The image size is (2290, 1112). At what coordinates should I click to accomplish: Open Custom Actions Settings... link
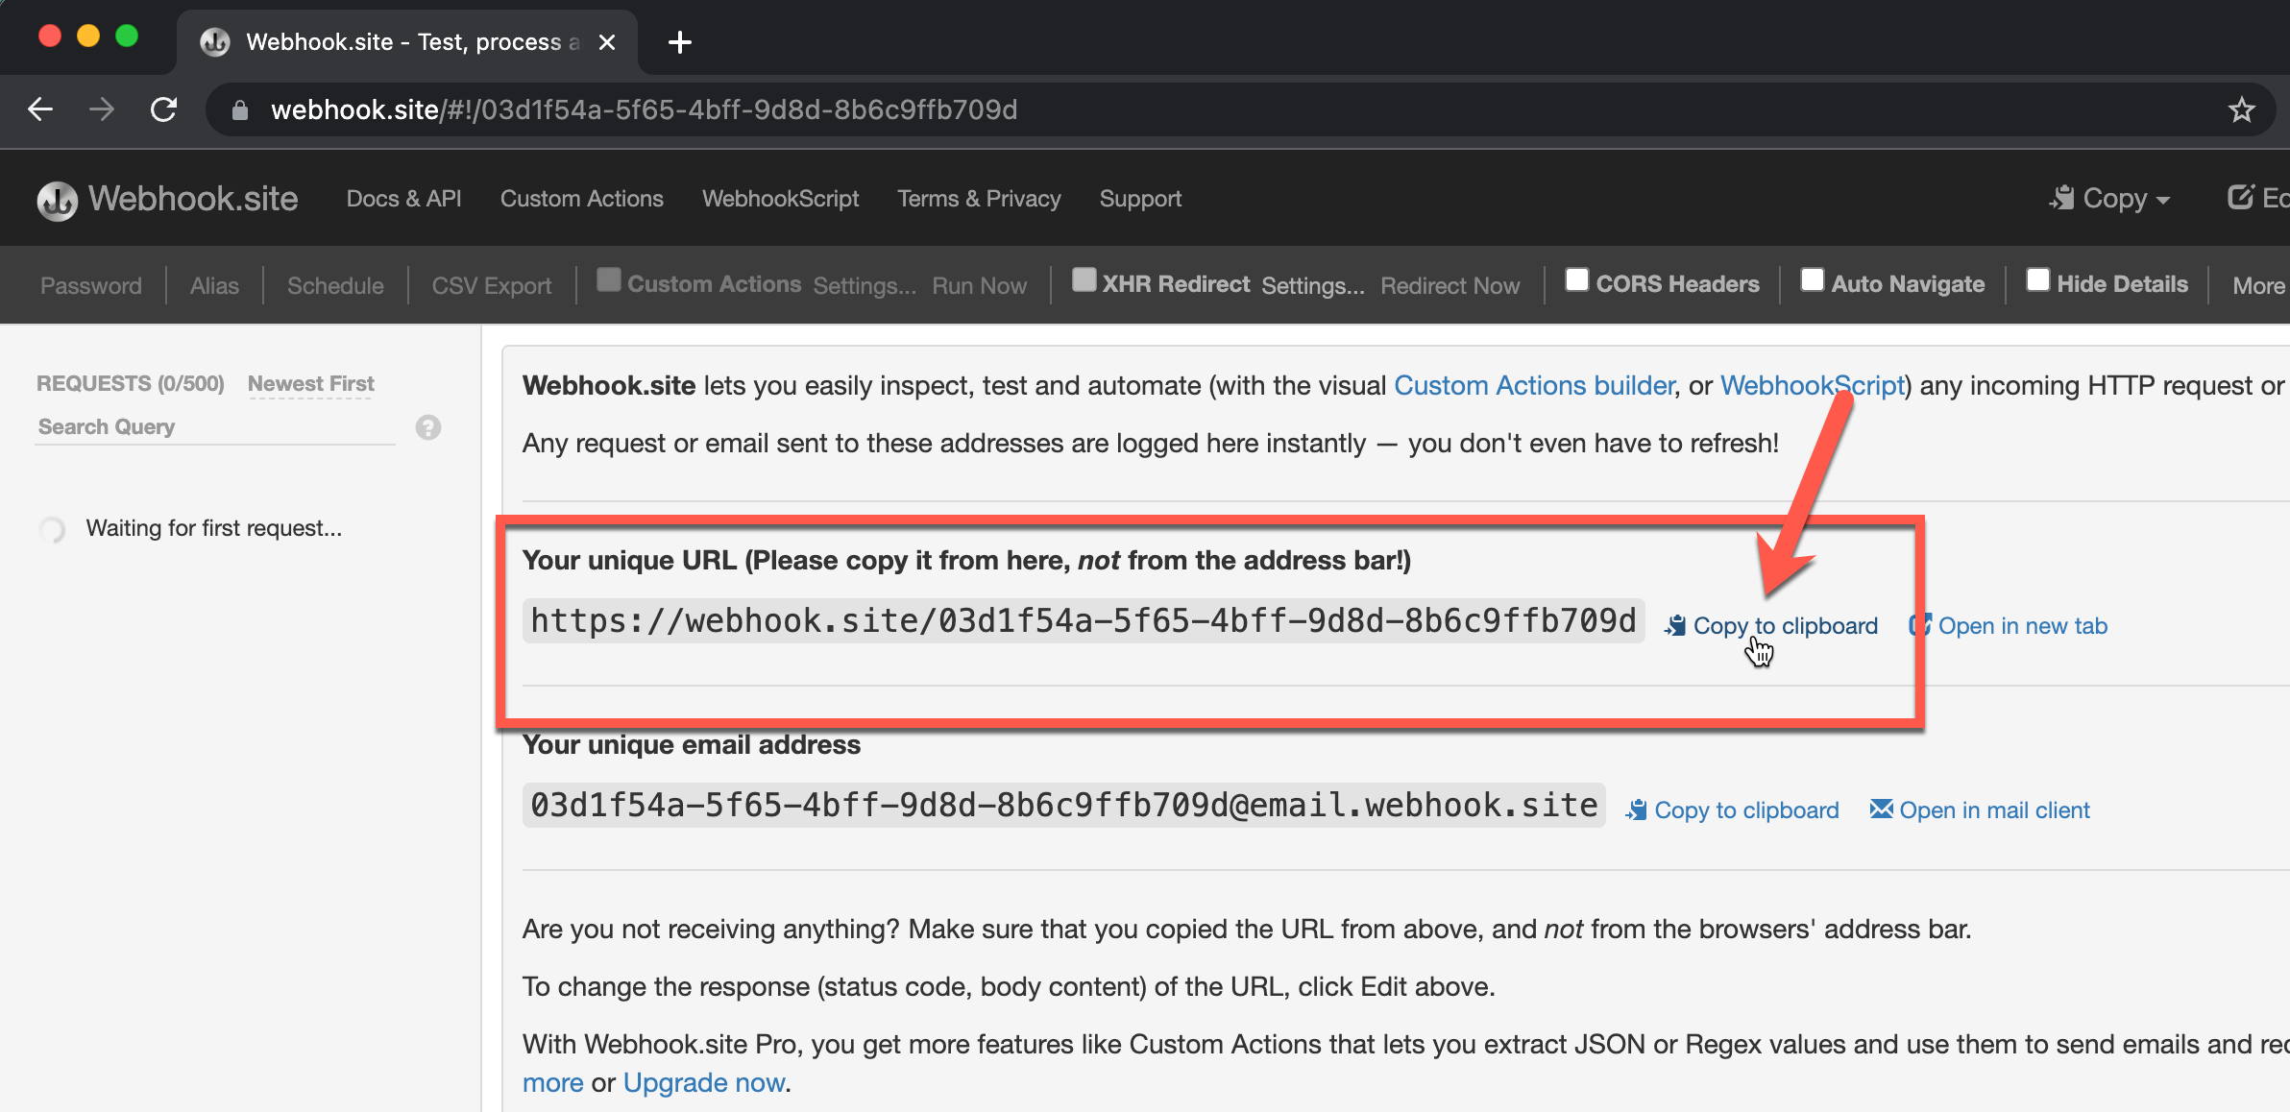click(x=865, y=286)
